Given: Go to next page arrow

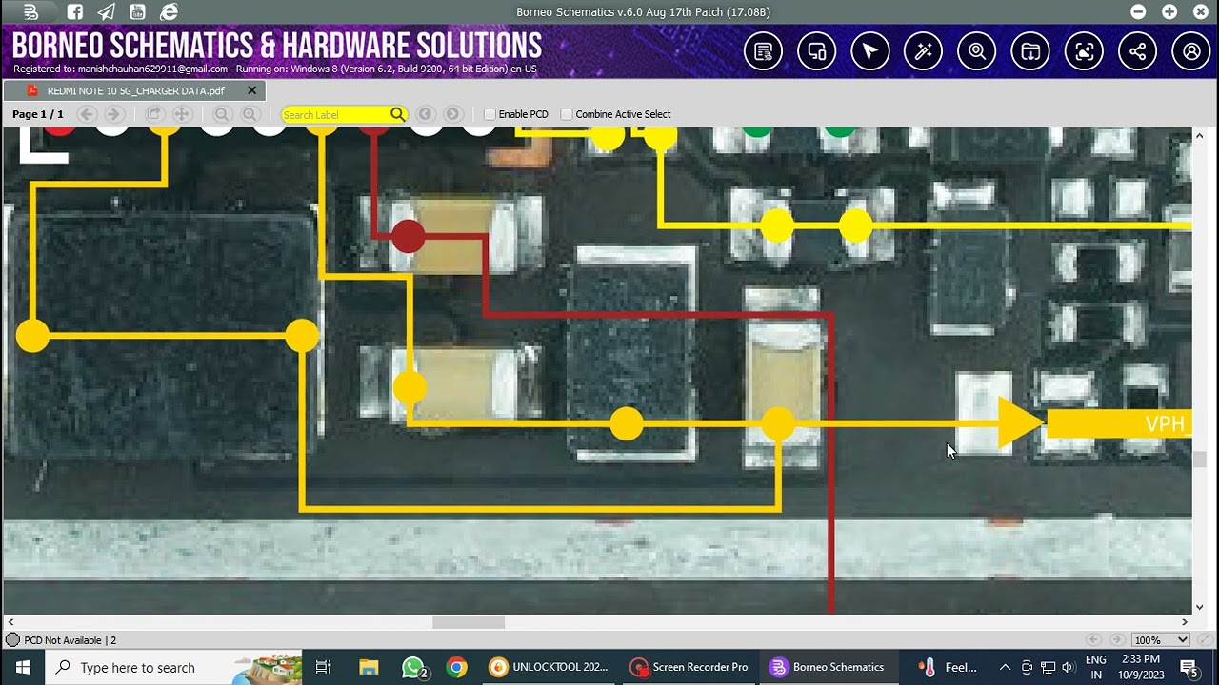Looking at the screenshot, I should pos(113,114).
